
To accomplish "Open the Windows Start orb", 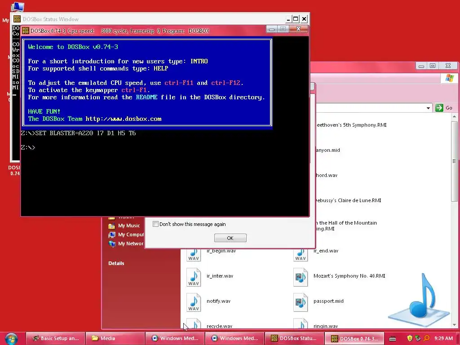I will click(11, 339).
